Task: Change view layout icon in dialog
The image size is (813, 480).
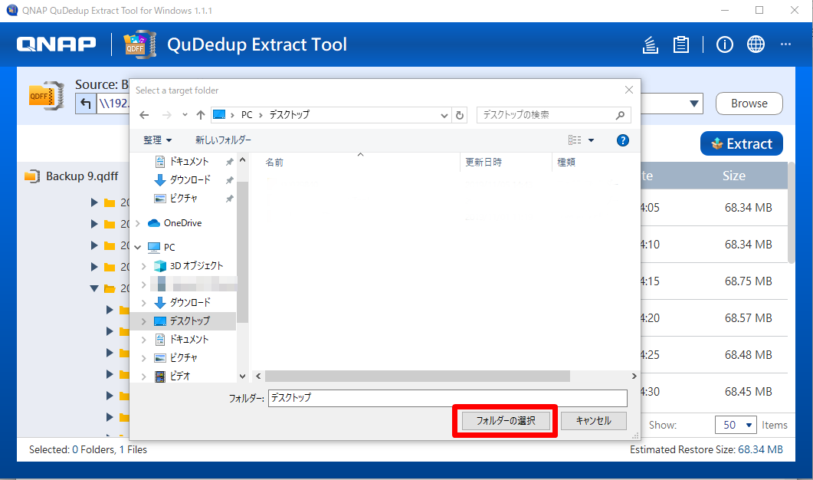Action: [575, 140]
